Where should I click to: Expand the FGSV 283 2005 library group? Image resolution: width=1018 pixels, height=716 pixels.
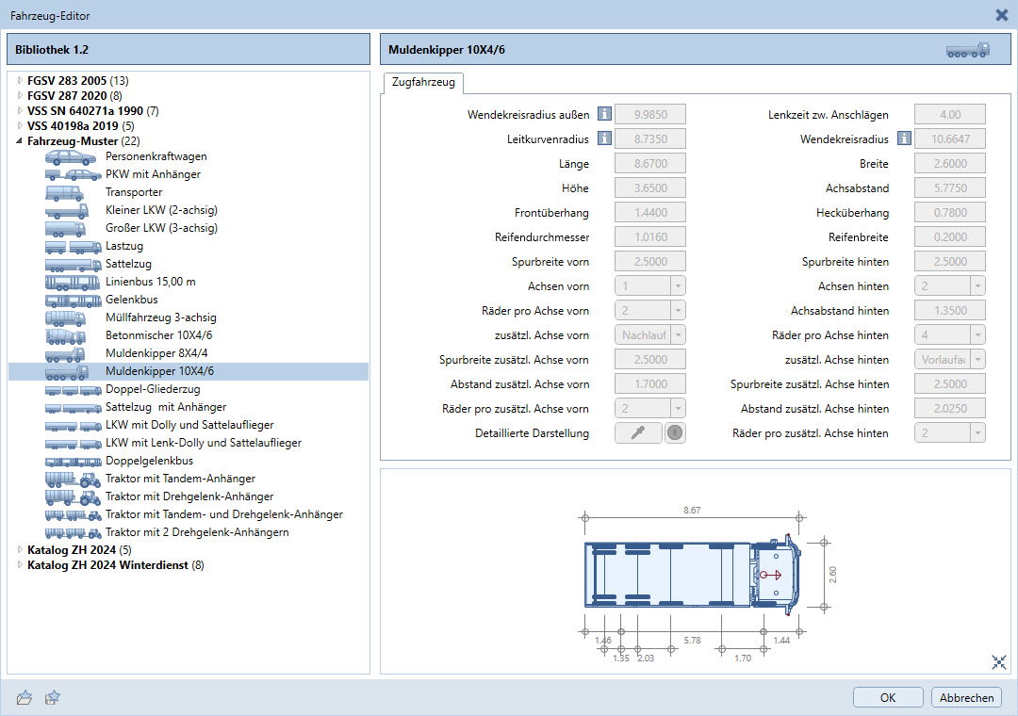click(x=20, y=81)
